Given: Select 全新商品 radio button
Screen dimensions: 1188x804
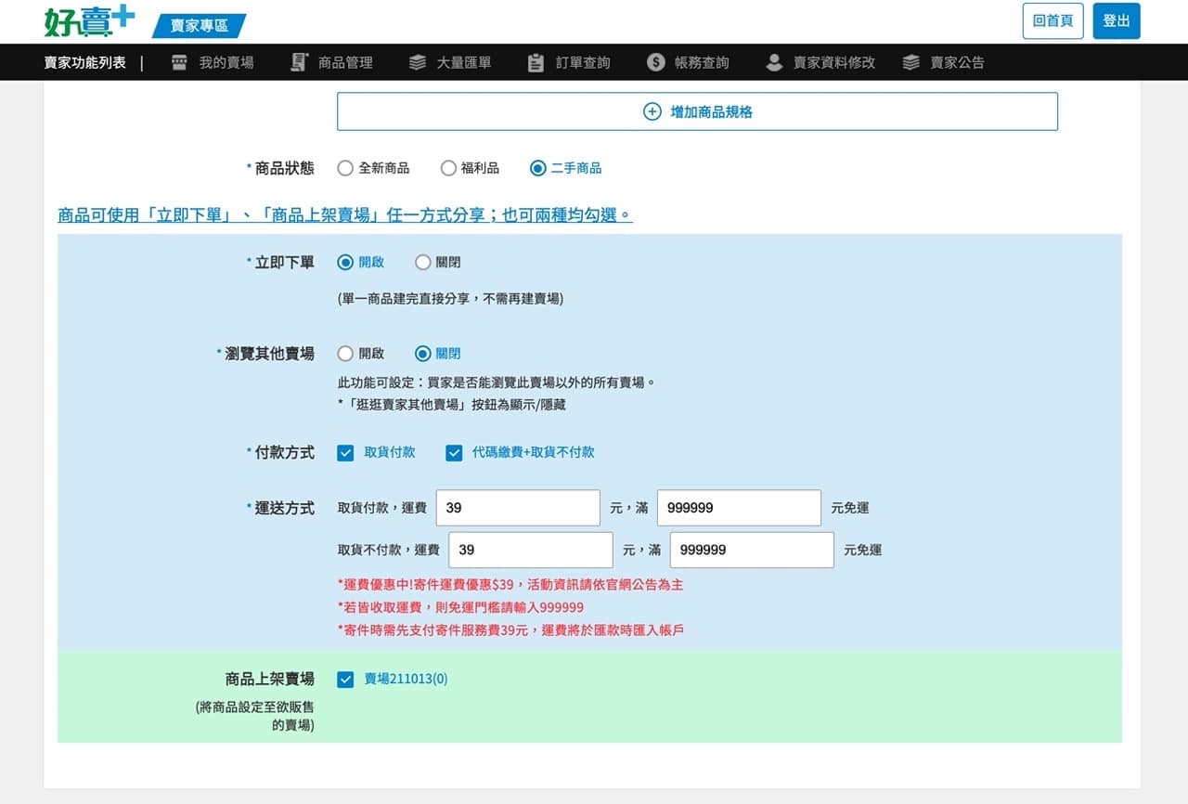Looking at the screenshot, I should [345, 168].
